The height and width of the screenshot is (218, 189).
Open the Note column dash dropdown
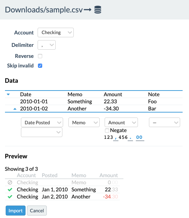coord(165,122)
